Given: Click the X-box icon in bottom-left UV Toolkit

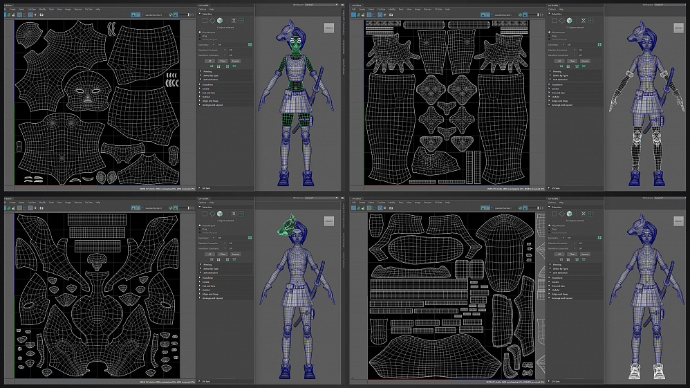Looking at the screenshot, I should pyautogui.click(x=234, y=214).
